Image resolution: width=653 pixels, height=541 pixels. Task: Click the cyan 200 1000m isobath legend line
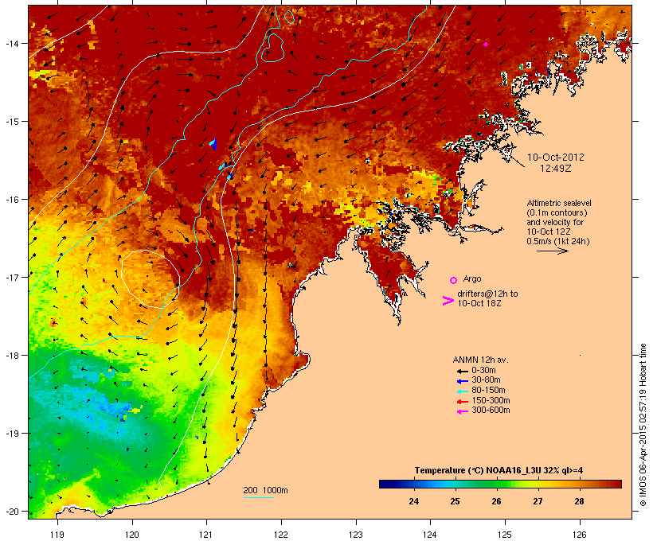[259, 497]
